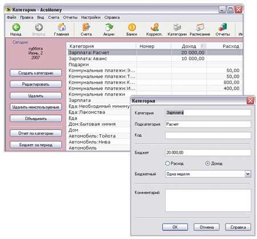257x239 pixels.
Task: Open the Файл menu
Action: 11,18
